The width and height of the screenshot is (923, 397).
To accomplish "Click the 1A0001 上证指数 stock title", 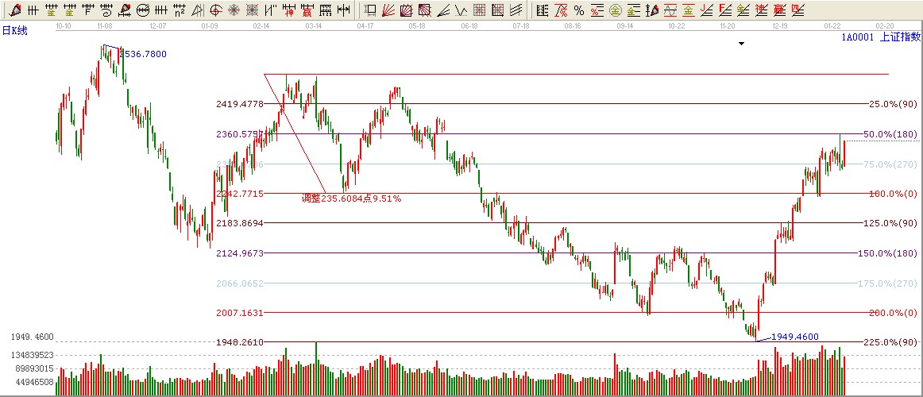I will (880, 37).
